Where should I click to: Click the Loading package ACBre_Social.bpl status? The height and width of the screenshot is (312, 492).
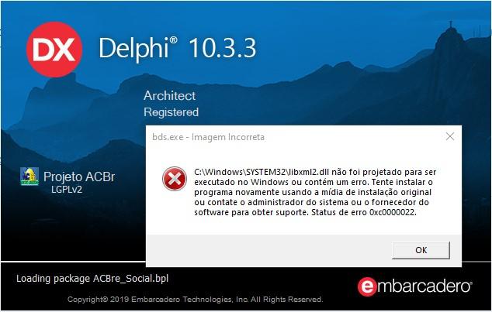click(92, 279)
